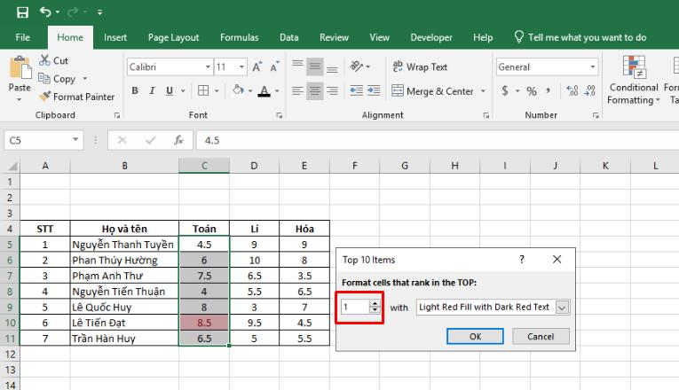Toggle bold formatting

tap(135, 90)
